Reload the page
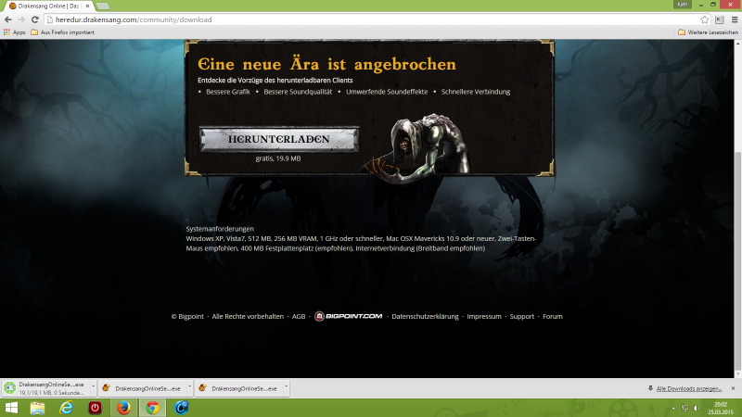This screenshot has width=742, height=417. coord(34,19)
